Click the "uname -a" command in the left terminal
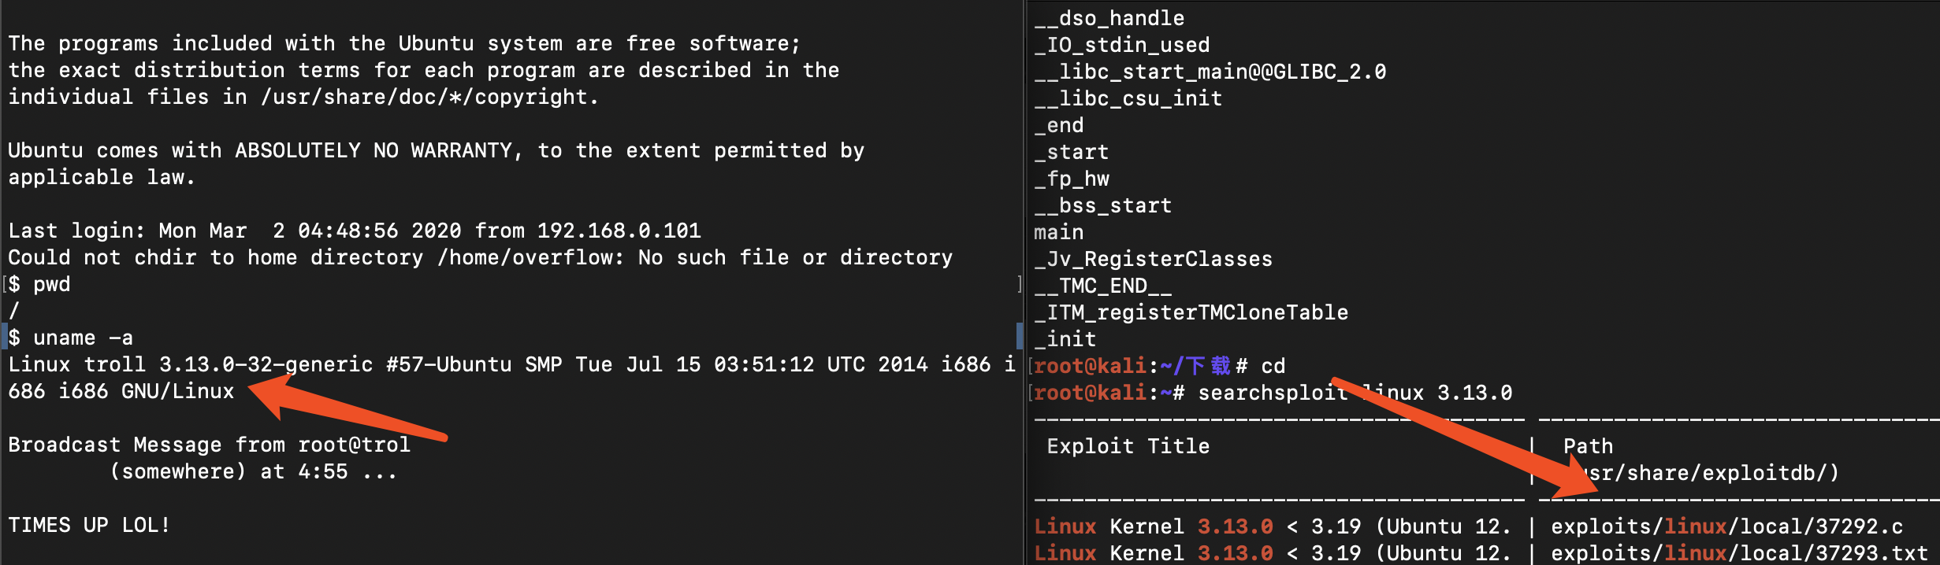Image resolution: width=1940 pixels, height=565 pixels. point(83,338)
